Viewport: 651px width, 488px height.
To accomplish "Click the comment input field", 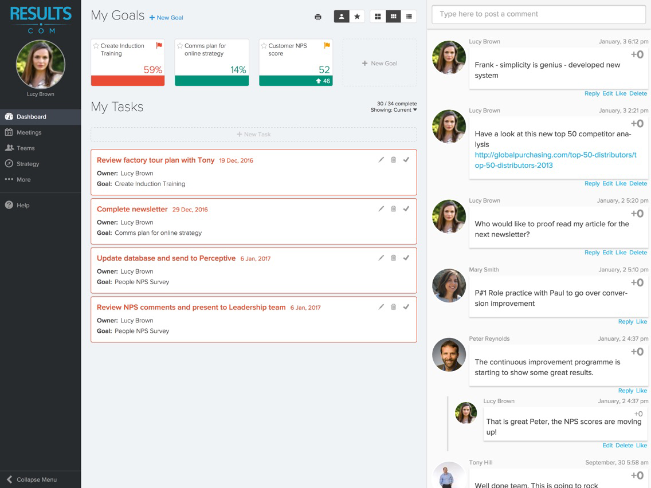I will pos(539,14).
